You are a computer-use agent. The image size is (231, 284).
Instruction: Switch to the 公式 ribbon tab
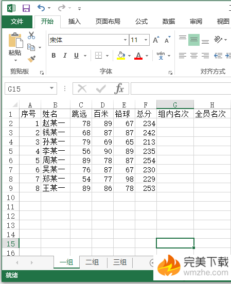point(141,22)
